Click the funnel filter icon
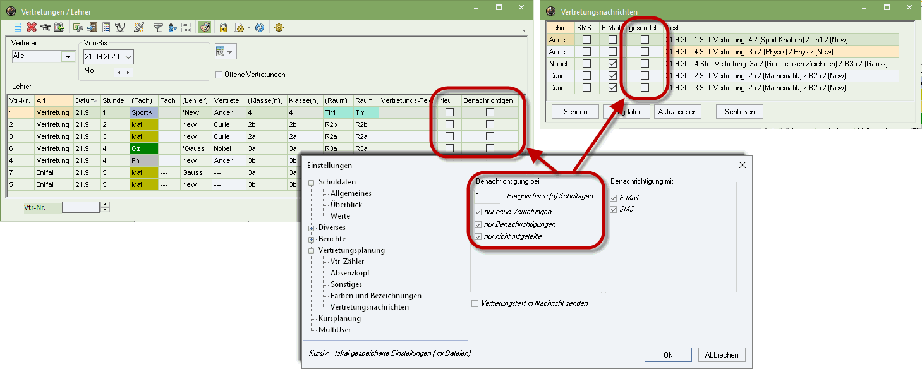922x369 pixels. pyautogui.click(x=158, y=27)
